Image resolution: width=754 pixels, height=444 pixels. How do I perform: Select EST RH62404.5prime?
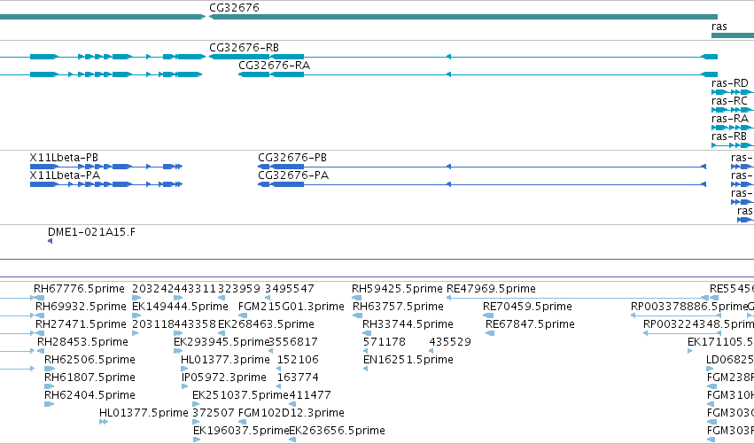[x=89, y=396]
